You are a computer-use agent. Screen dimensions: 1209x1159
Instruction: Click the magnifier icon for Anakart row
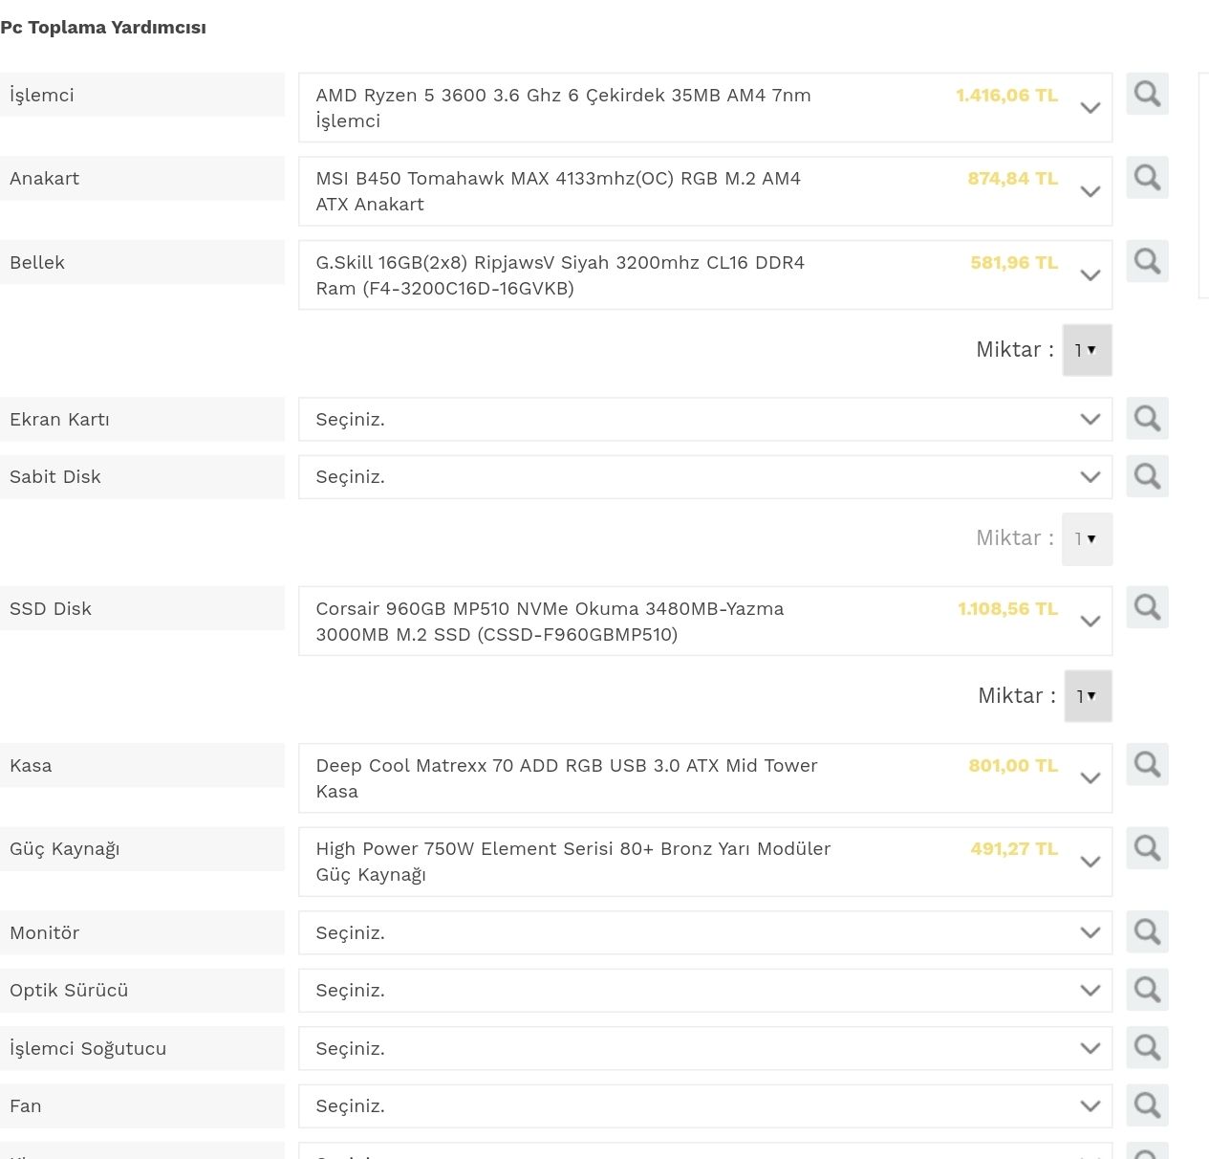click(x=1147, y=178)
